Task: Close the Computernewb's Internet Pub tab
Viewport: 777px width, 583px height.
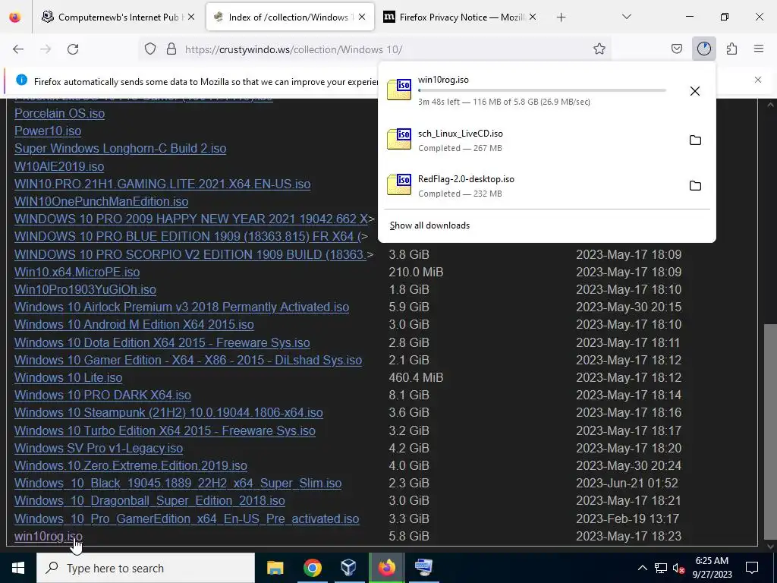Action: [x=191, y=17]
